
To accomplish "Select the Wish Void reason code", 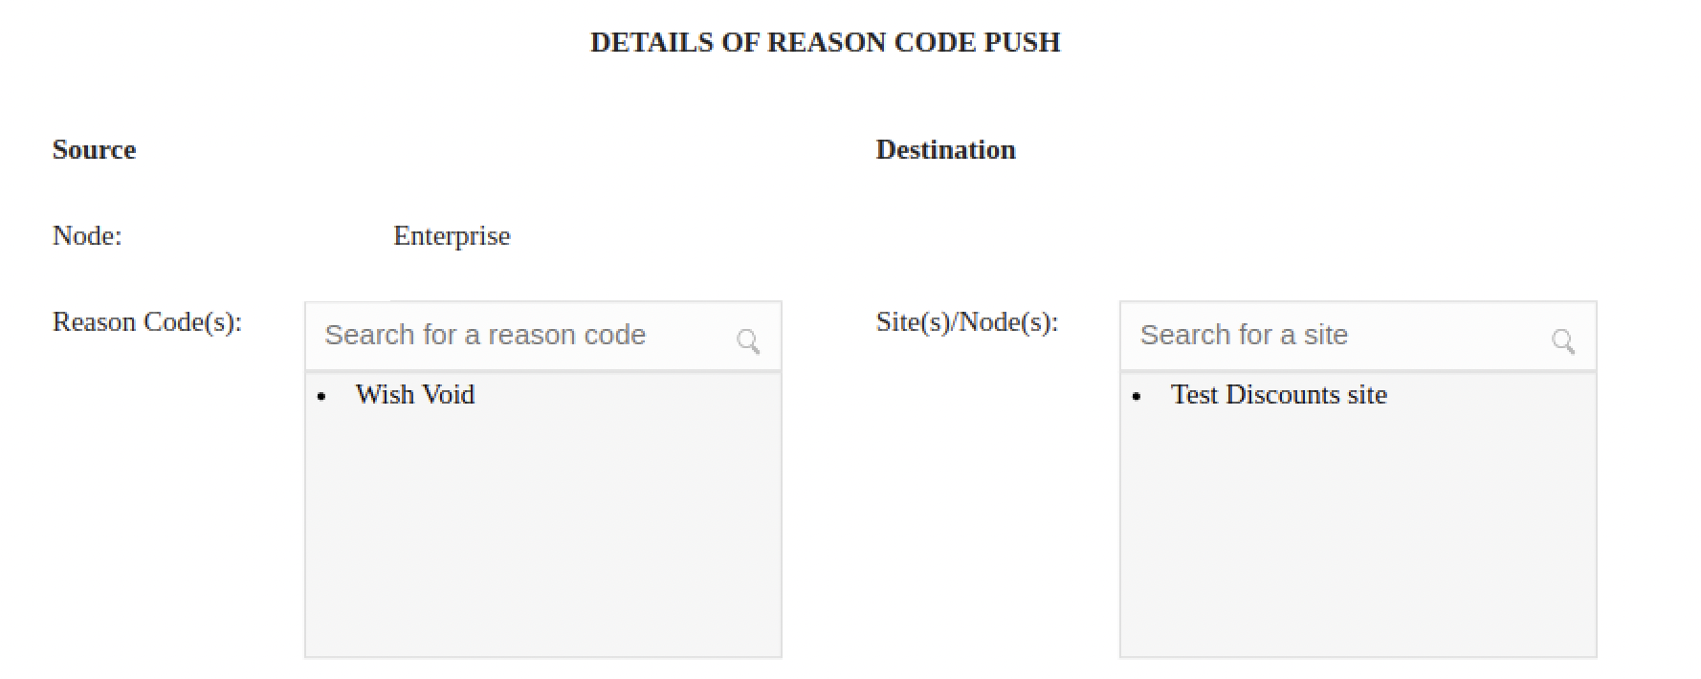I will (415, 395).
